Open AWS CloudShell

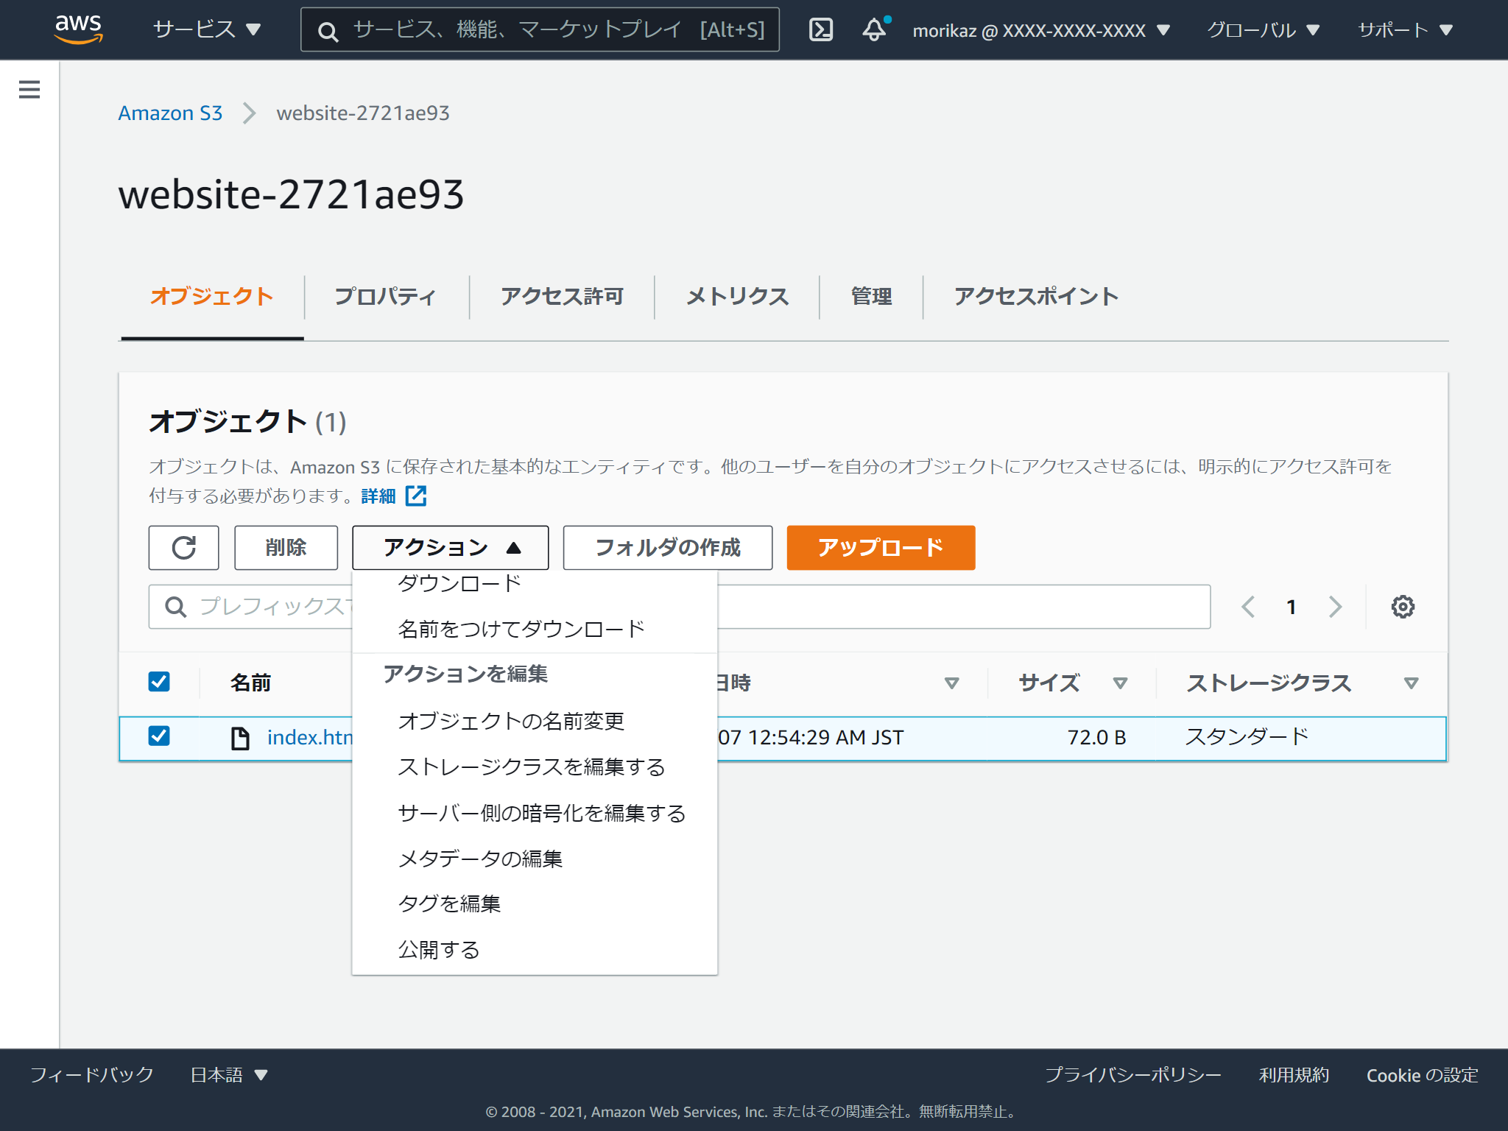[820, 29]
